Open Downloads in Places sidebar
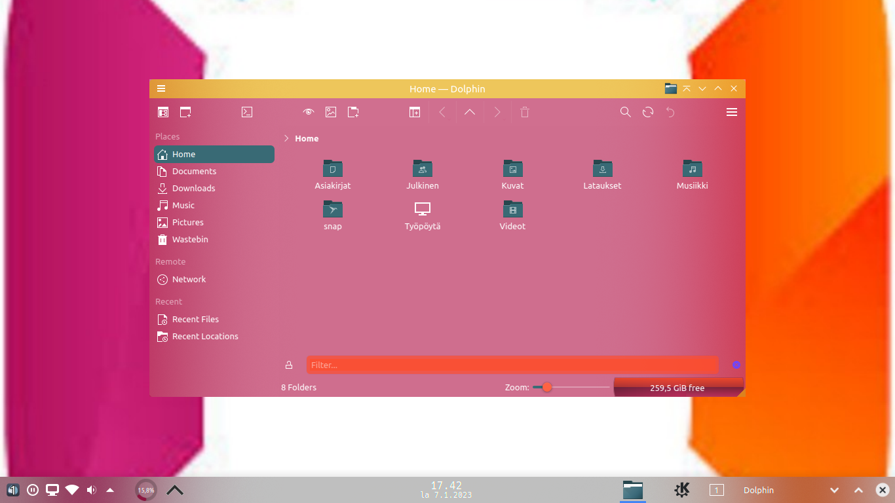895x503 pixels. pos(214,188)
